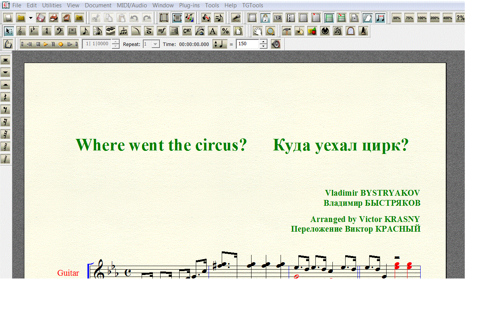Select the Hand Grabber tool
This screenshot has width=493, height=316.
[258, 31]
